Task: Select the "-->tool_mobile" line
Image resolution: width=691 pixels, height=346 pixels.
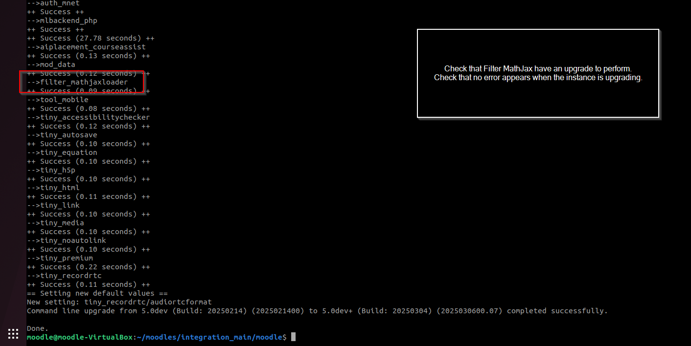Action: tap(58, 100)
